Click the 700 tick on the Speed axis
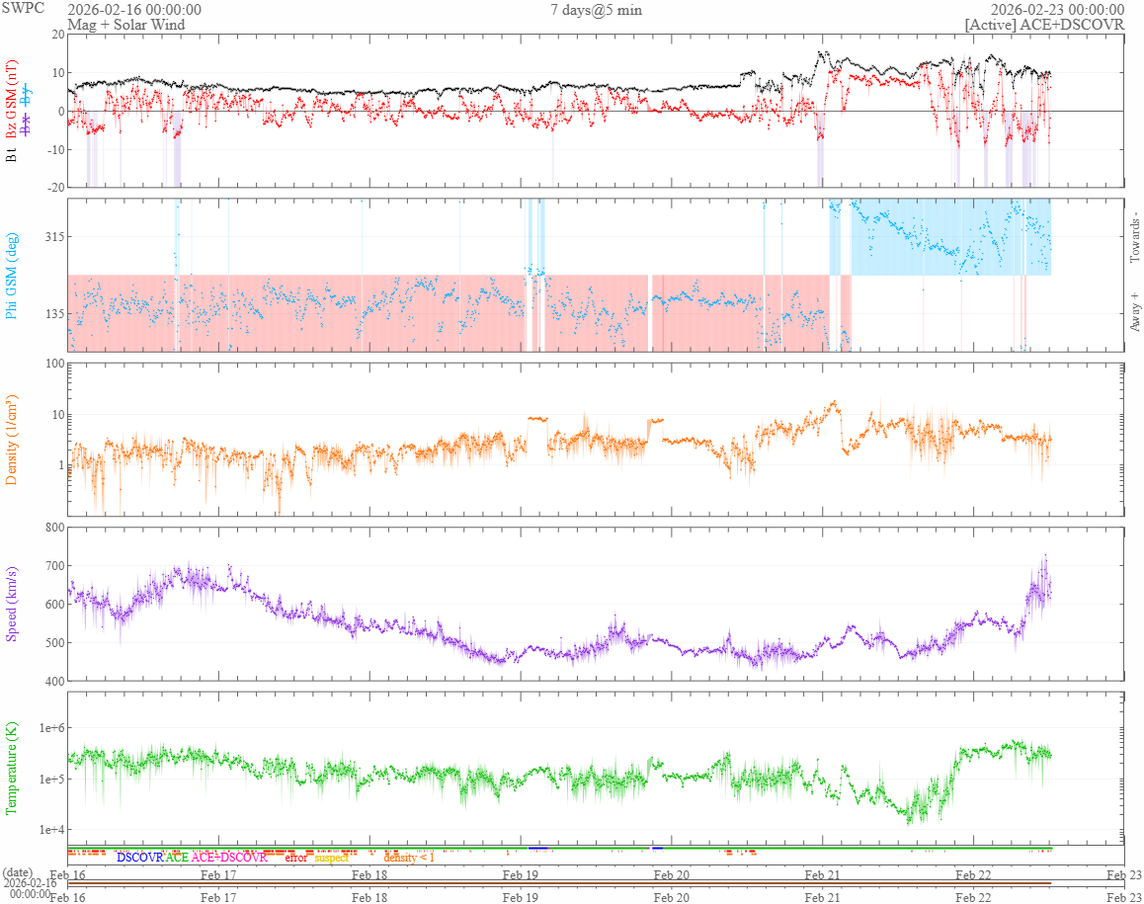 point(54,565)
